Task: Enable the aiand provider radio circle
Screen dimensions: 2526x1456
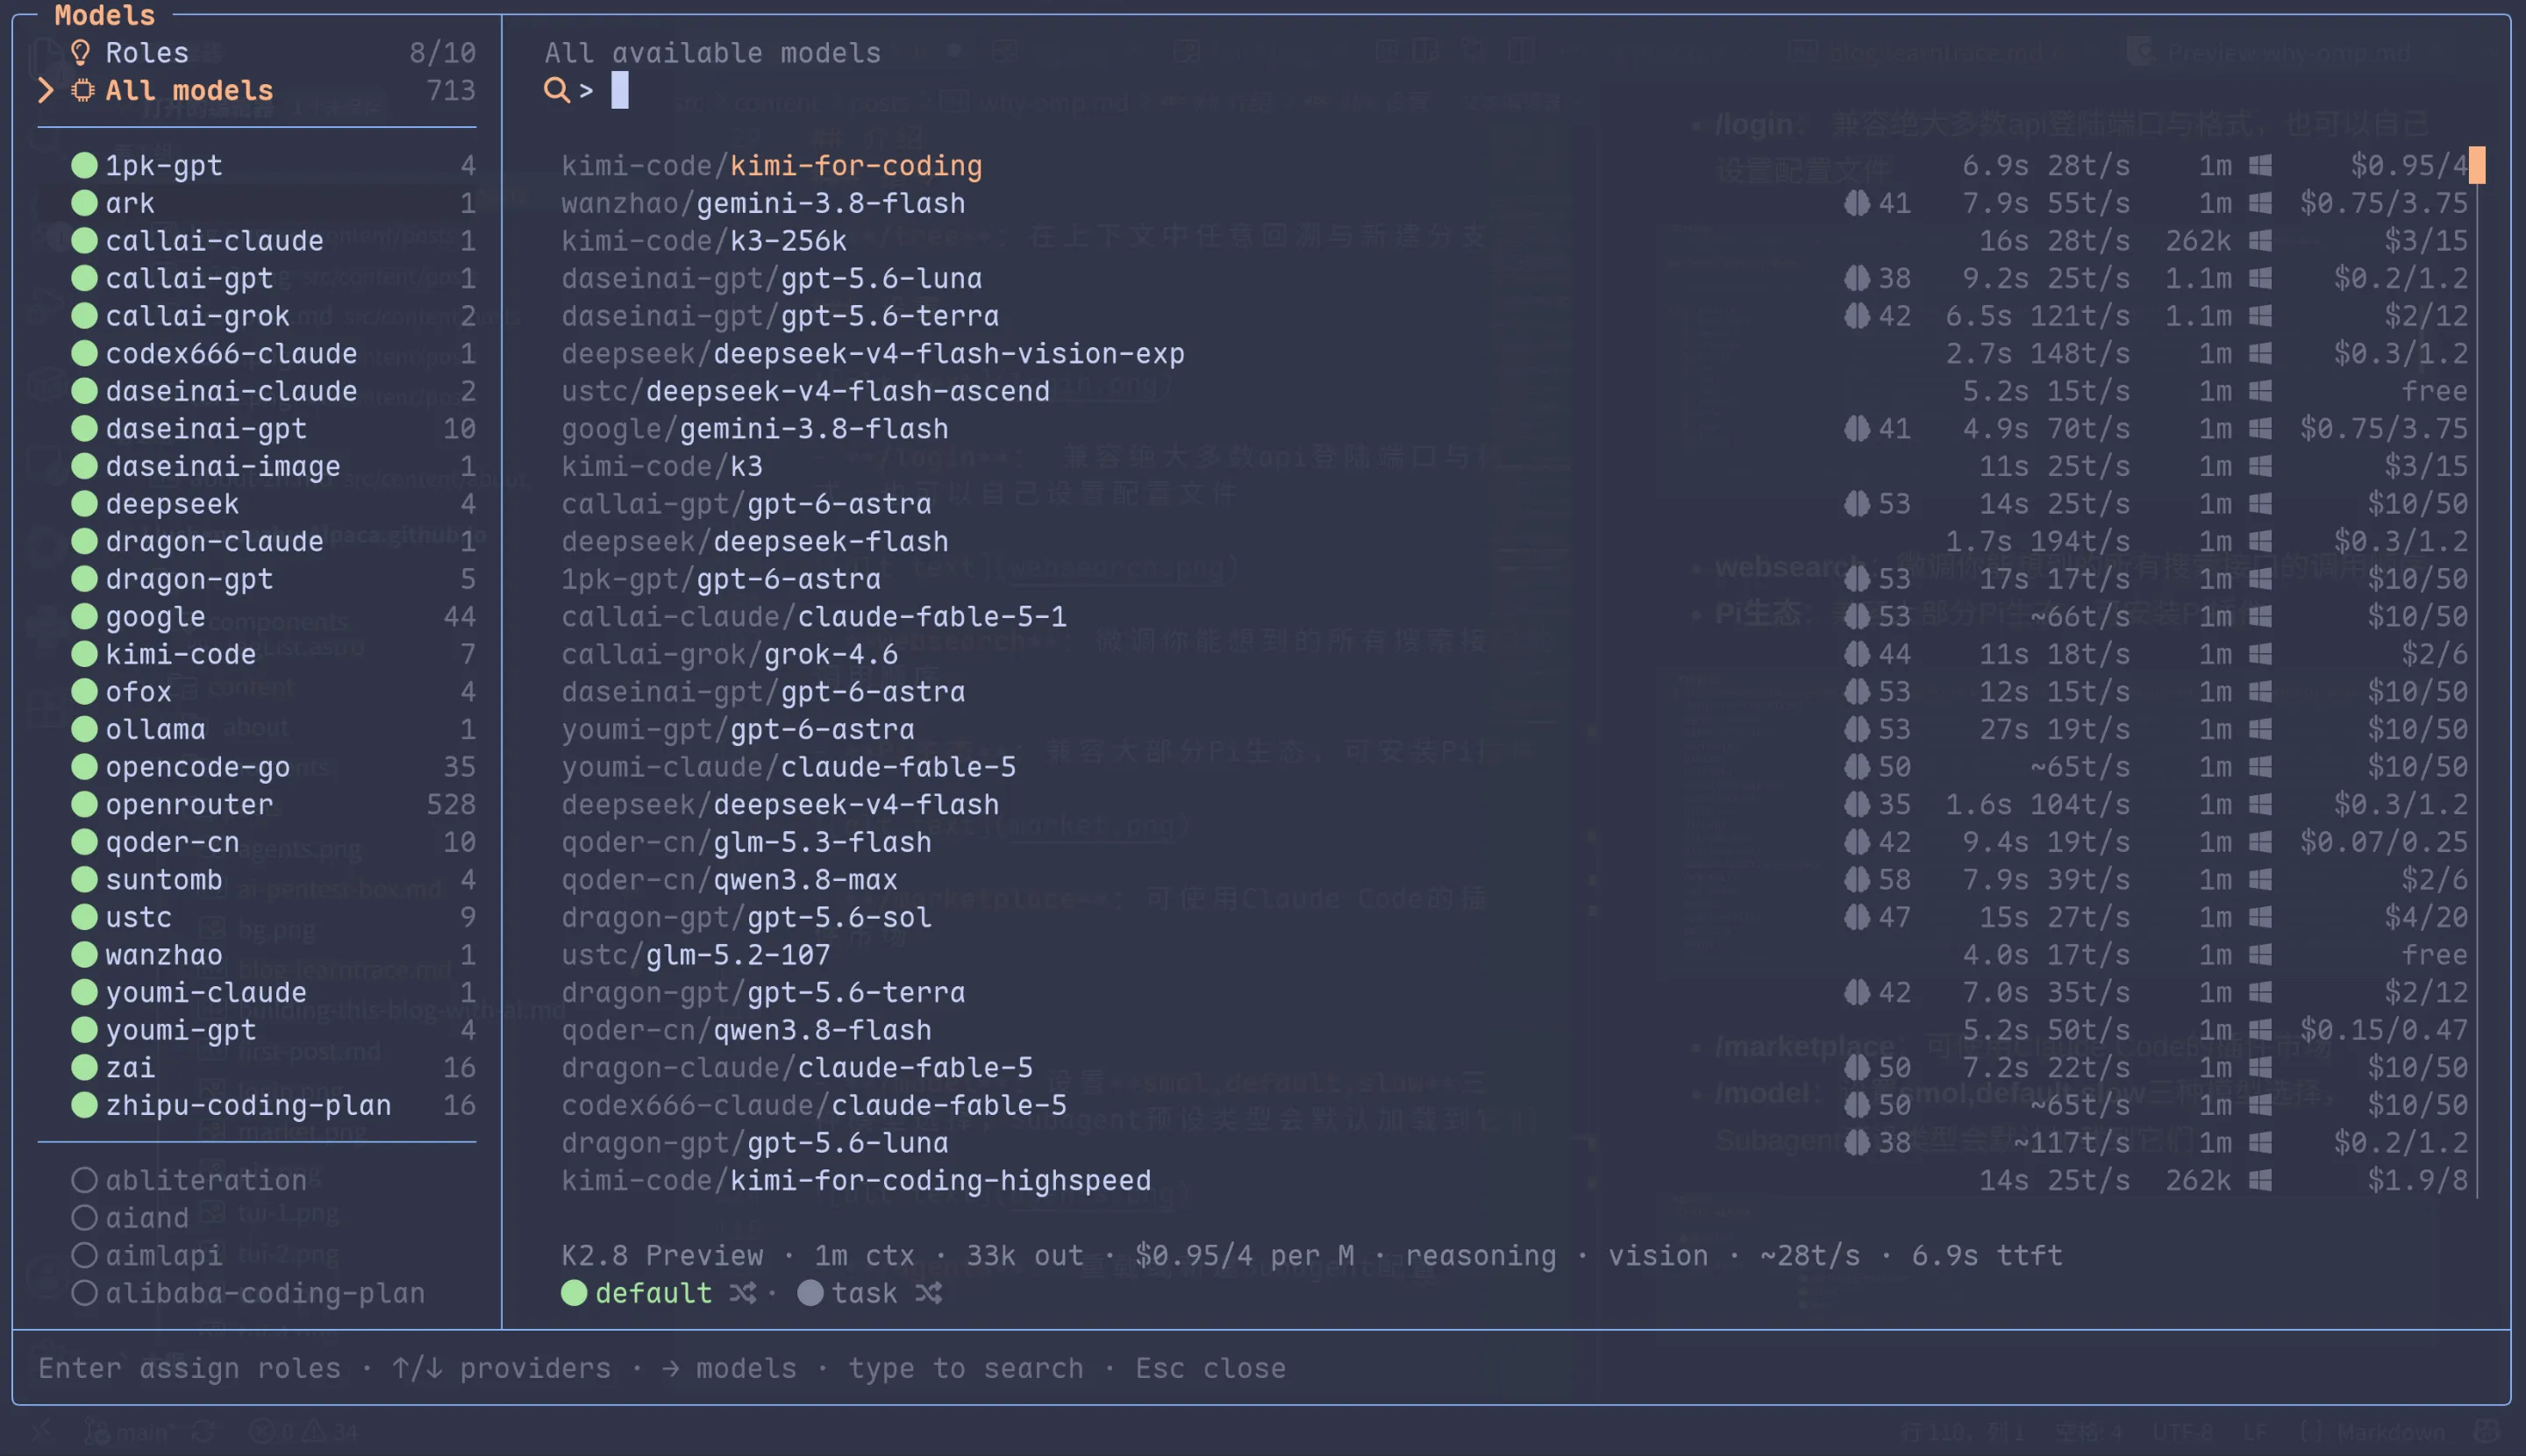Action: (84, 1218)
